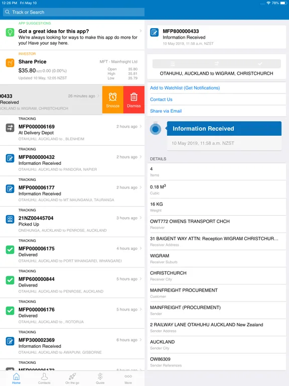Open the On the go tab
This screenshot has height=386, width=289.
click(x=72, y=378)
